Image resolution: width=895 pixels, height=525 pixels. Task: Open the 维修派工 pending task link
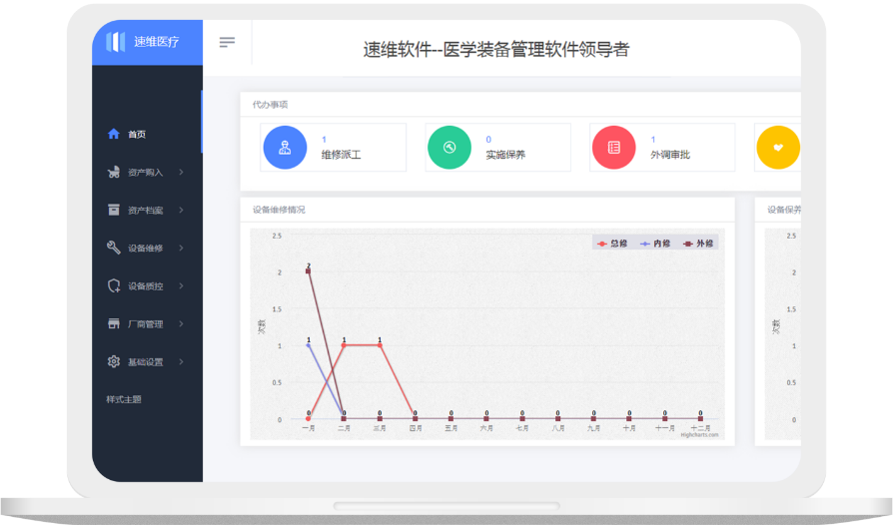pos(341,155)
